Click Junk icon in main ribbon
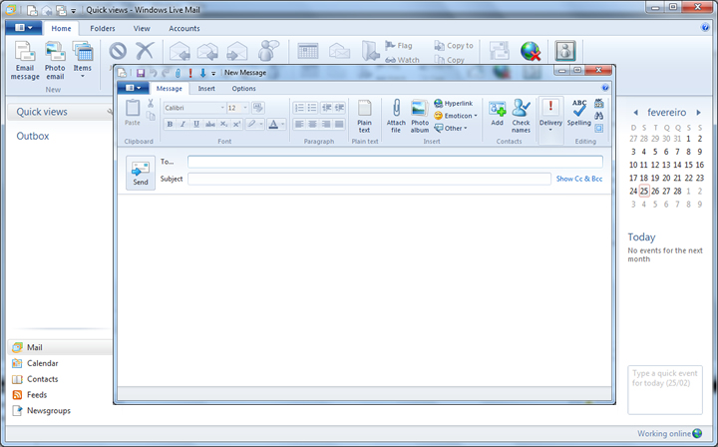Viewport: 718px width, 447px height. point(118,51)
